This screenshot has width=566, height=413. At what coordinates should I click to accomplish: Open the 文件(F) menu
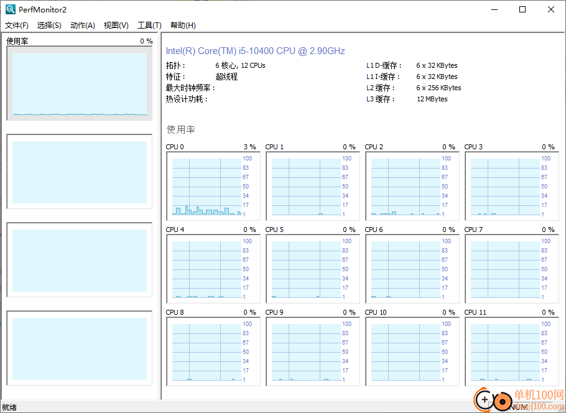pos(17,26)
